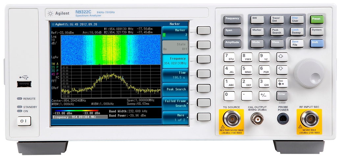Toggle marker State On/Off softkey
This screenshot has width=339, height=156.
pos(175,47)
